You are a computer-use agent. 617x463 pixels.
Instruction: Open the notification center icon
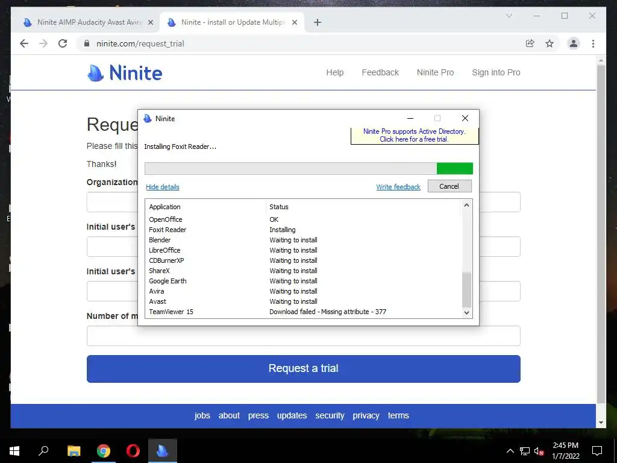[x=597, y=451]
